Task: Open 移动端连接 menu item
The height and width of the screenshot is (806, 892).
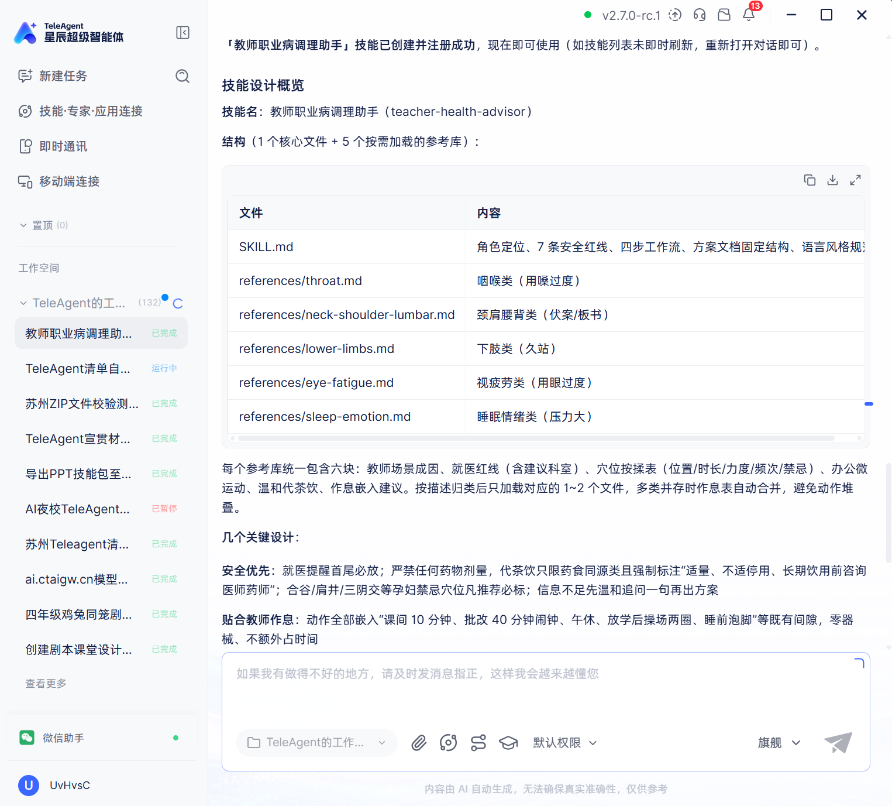Action: (x=58, y=181)
